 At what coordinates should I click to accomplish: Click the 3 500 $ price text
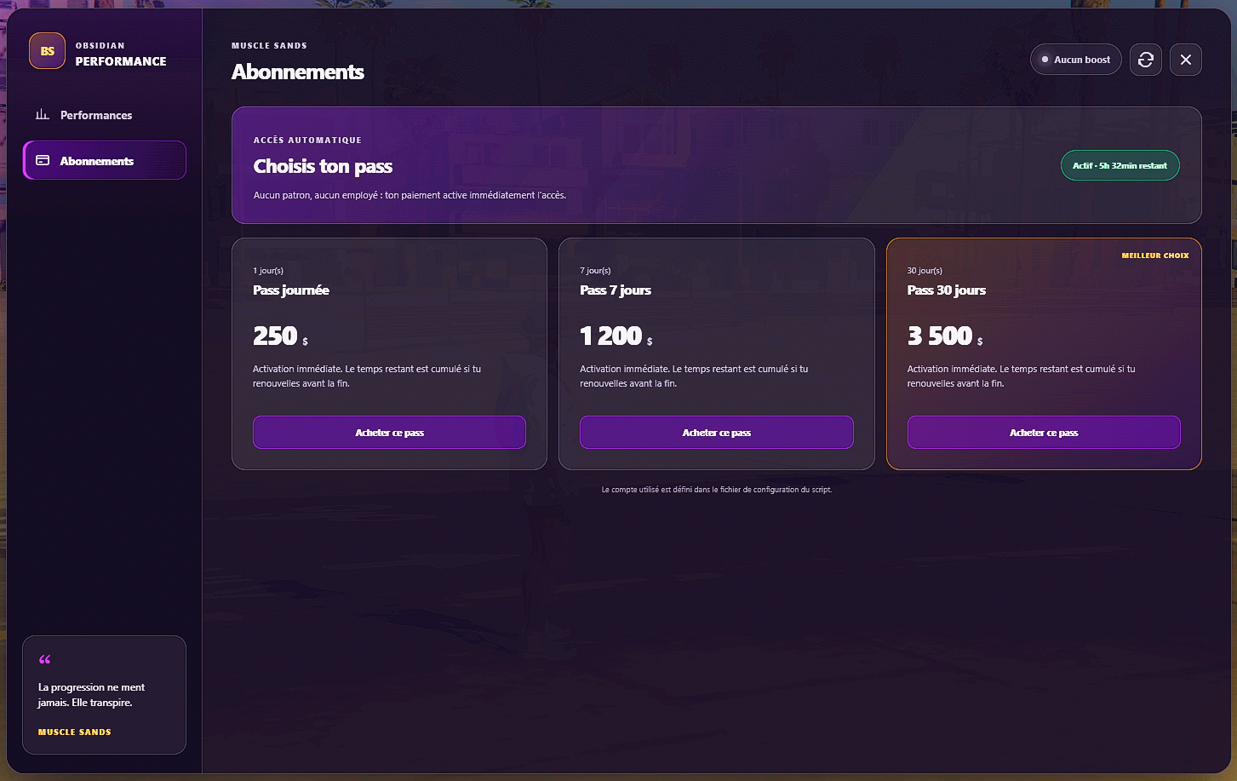click(x=945, y=336)
